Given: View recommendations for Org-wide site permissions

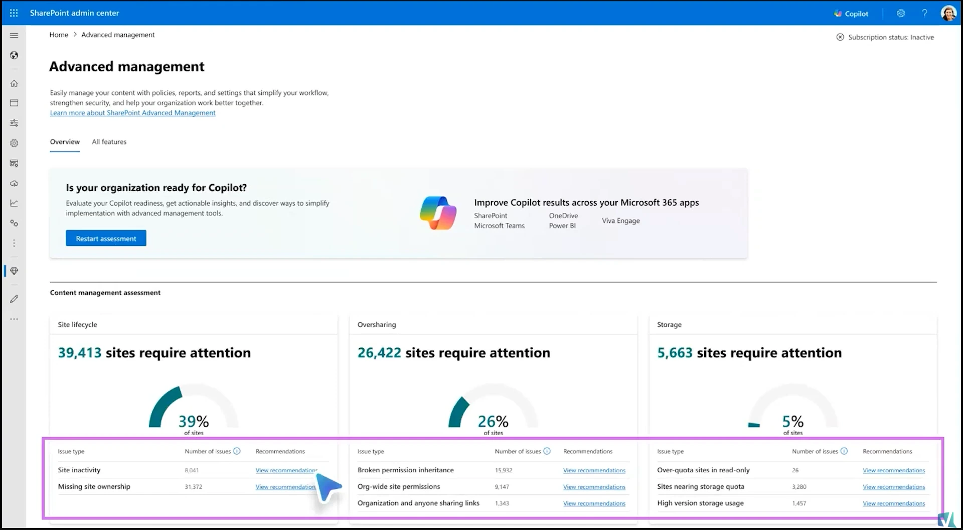Looking at the screenshot, I should 594,487.
